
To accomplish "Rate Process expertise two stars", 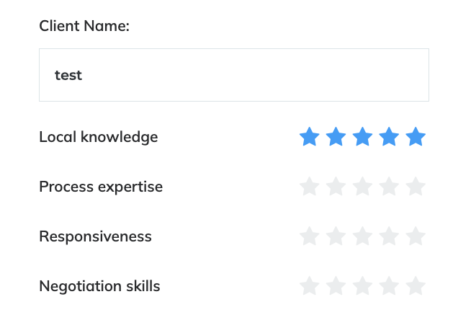I will click(x=336, y=187).
